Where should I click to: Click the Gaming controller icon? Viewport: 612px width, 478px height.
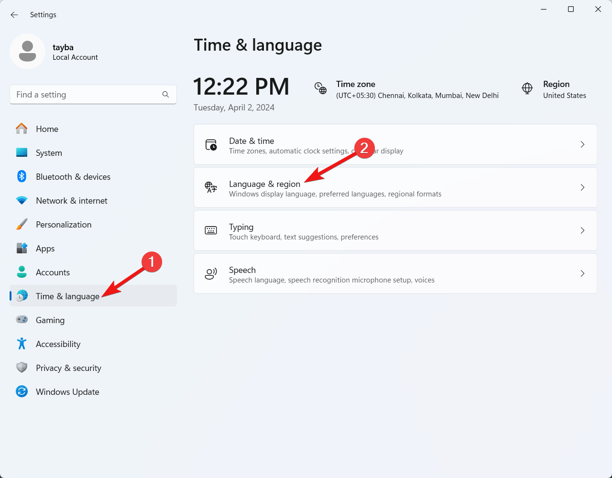click(22, 320)
